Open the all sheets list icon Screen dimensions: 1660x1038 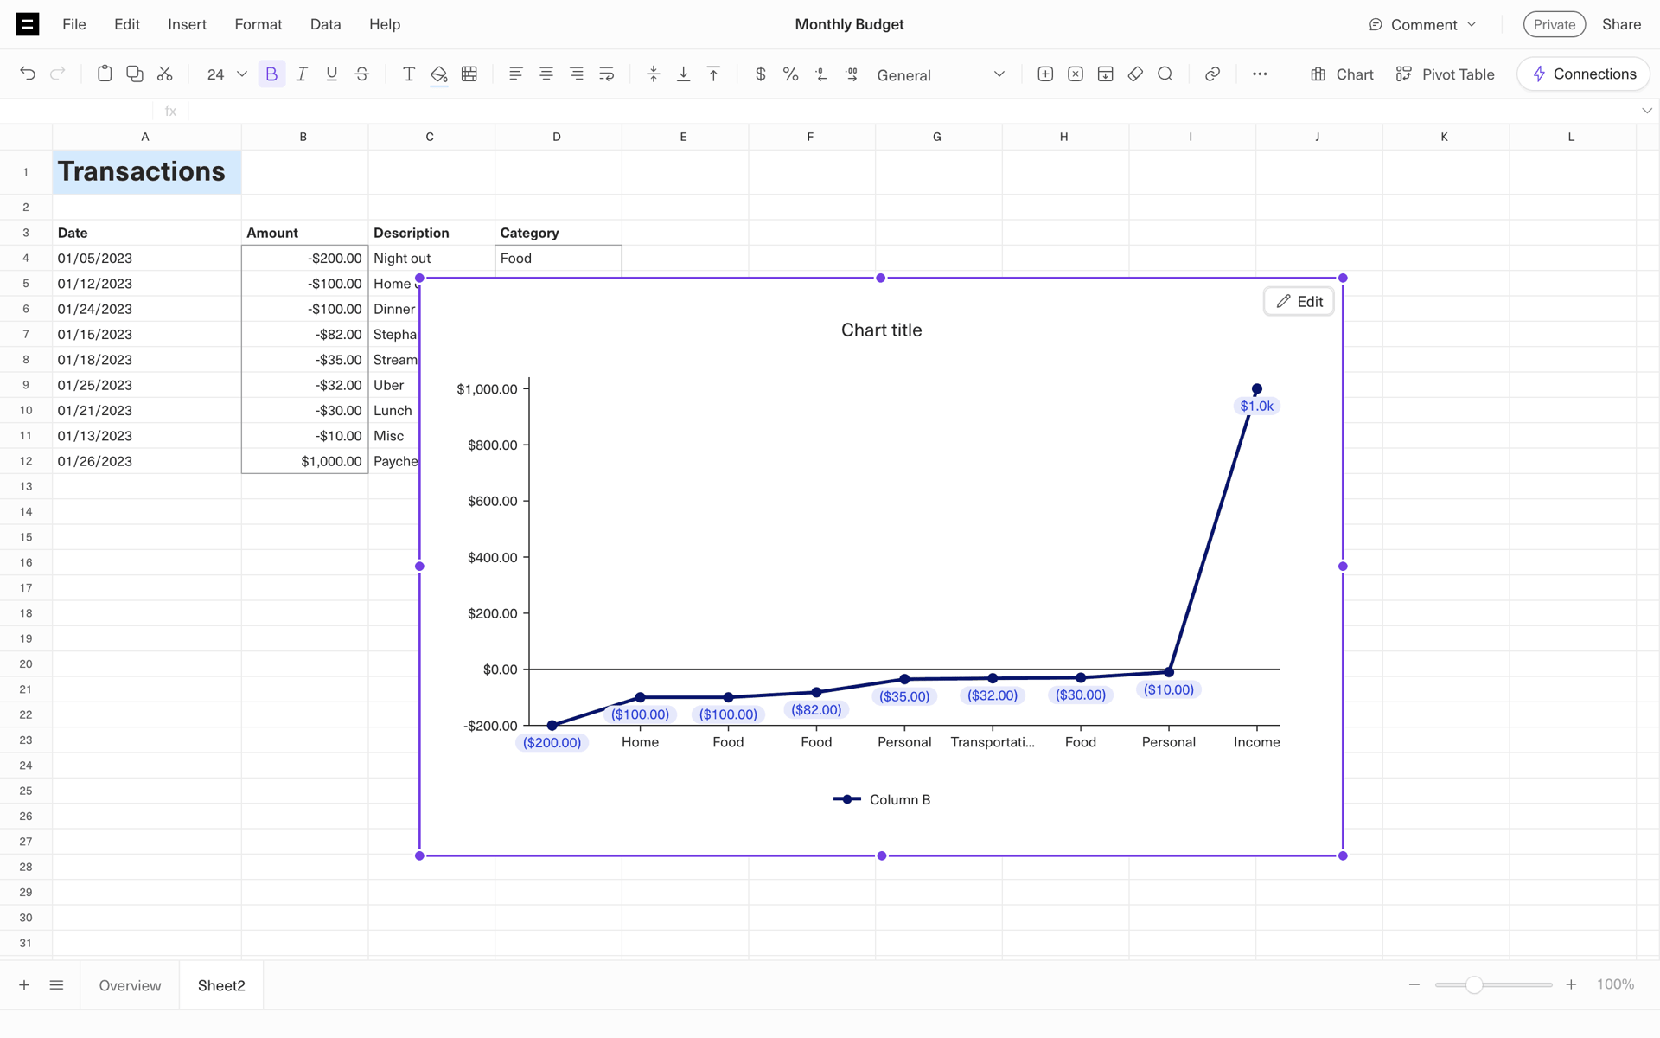tap(56, 985)
